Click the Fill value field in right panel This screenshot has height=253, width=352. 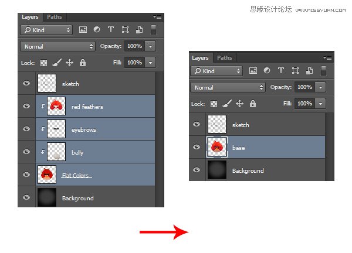point(304,104)
